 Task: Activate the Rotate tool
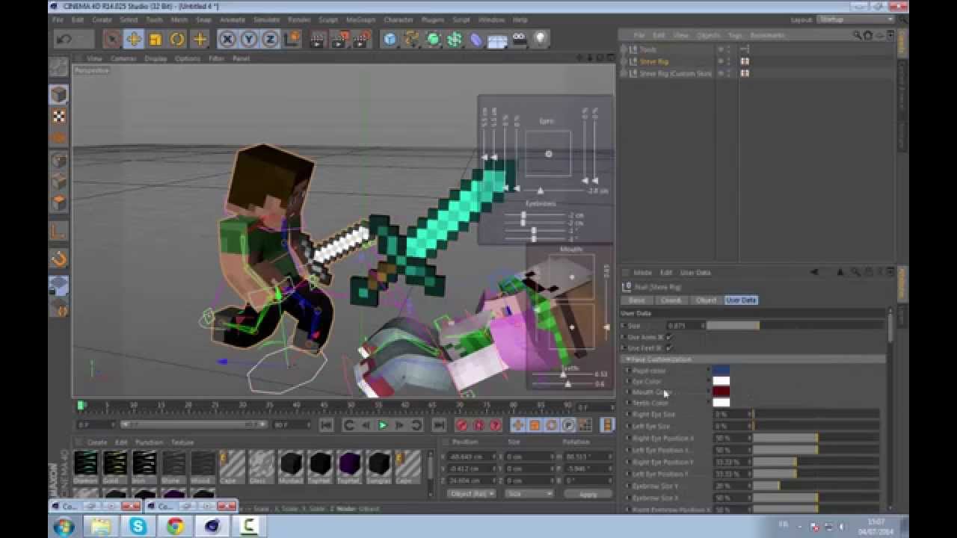click(177, 39)
